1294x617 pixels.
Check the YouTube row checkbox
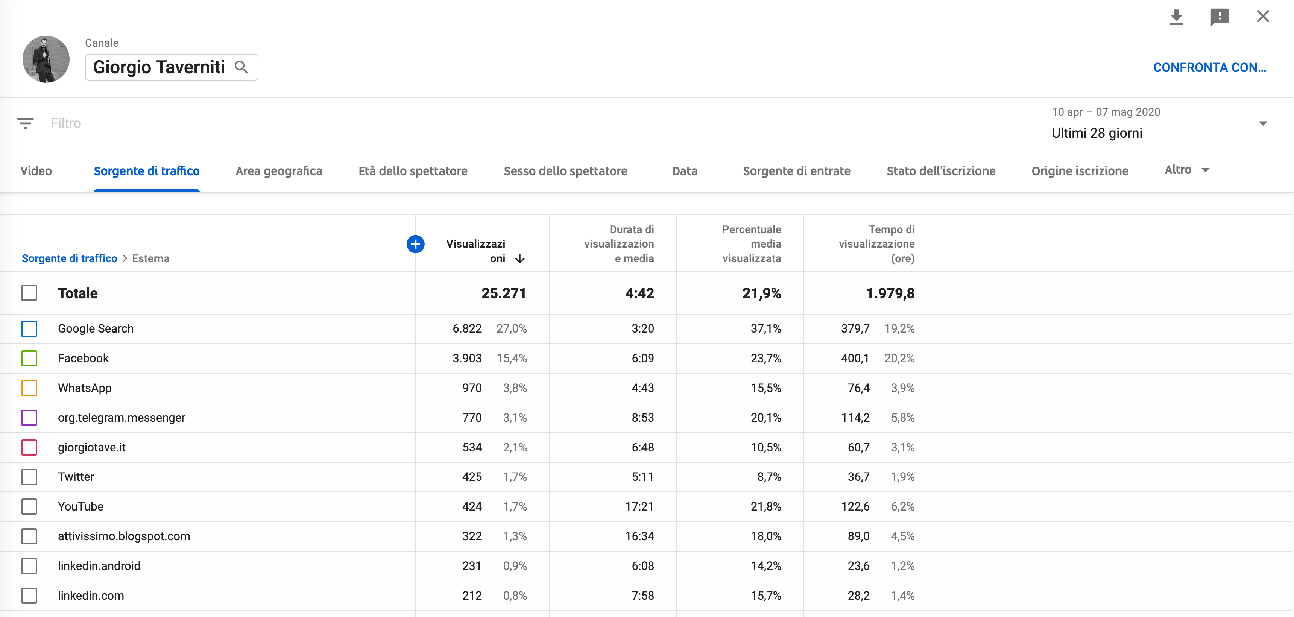[x=29, y=506]
